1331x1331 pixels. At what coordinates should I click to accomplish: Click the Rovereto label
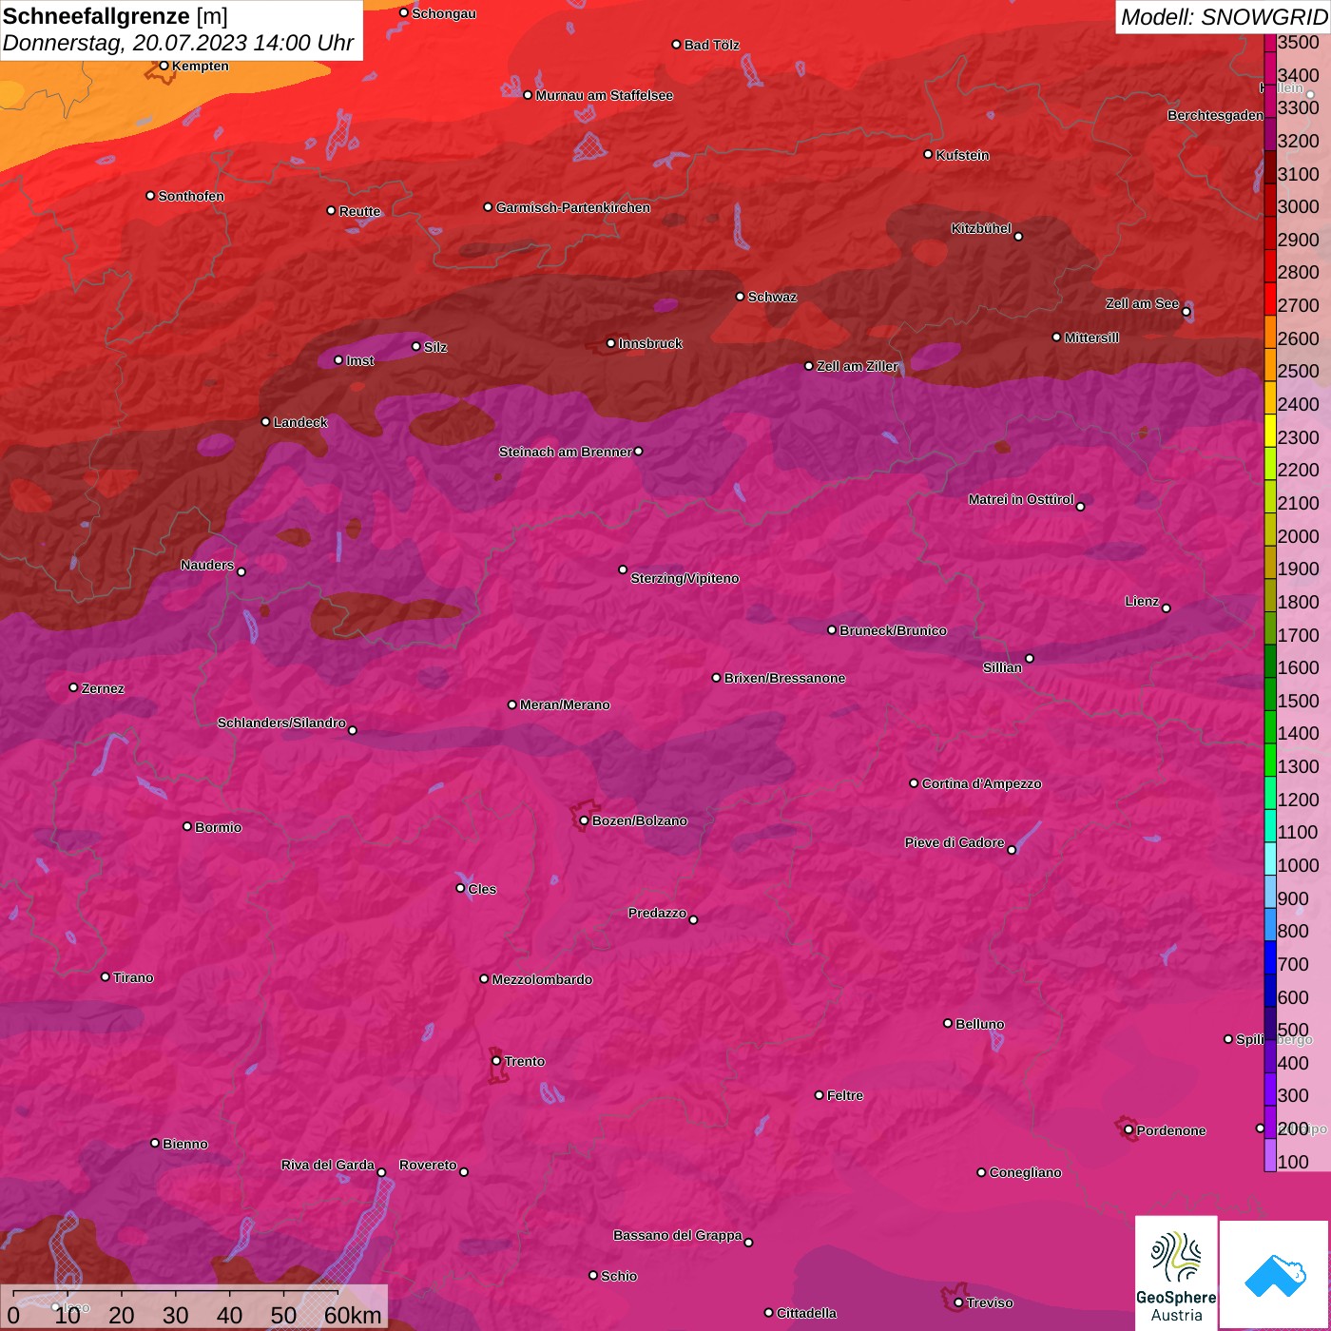click(x=428, y=1165)
